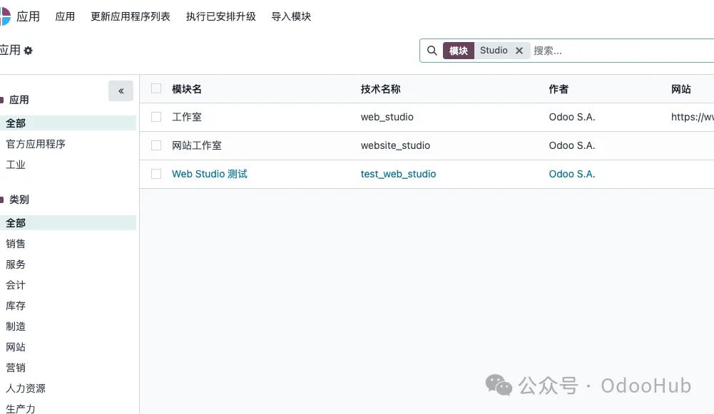
Task: Open the gear settings next to 应用
Action: [x=29, y=51]
